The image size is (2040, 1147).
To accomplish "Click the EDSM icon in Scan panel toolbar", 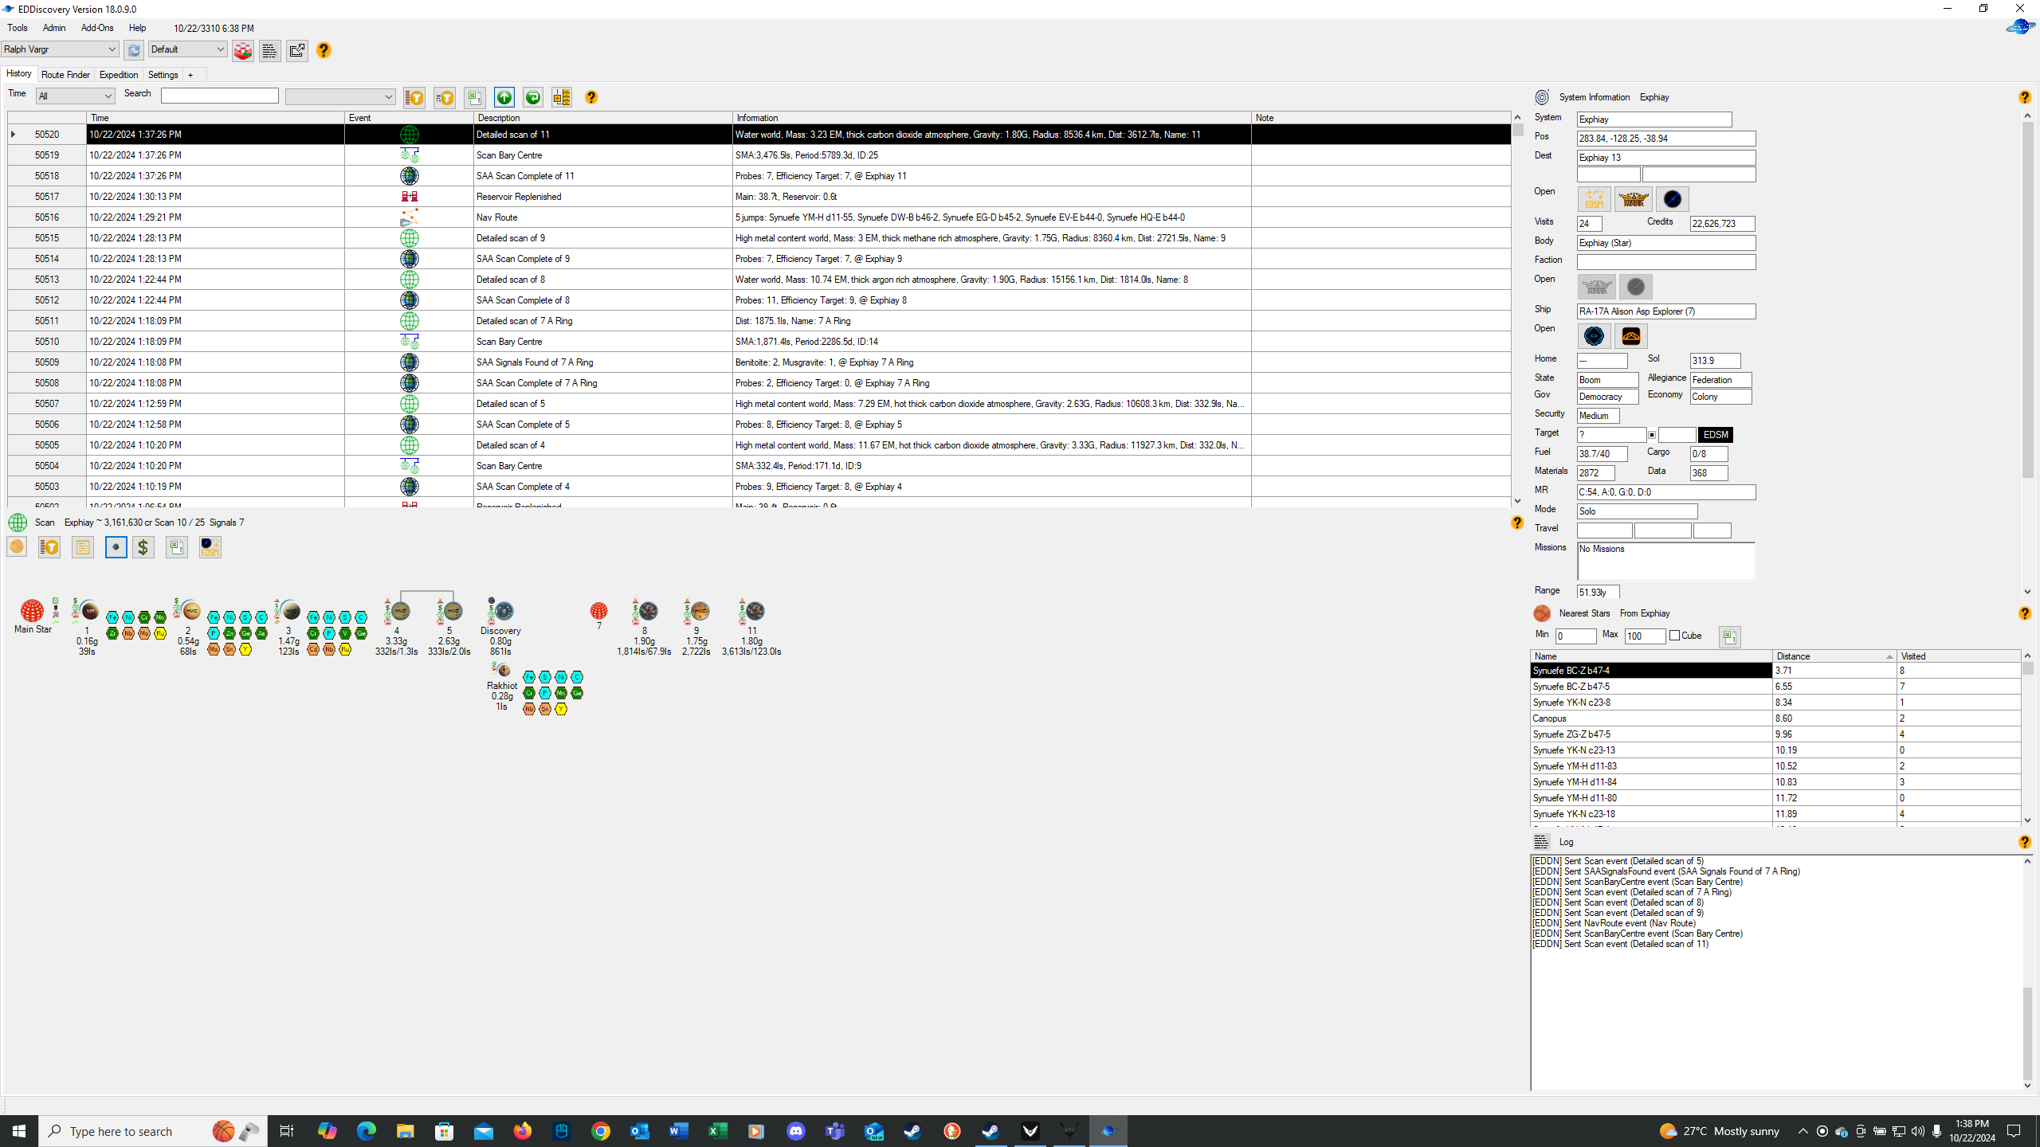I will pos(210,547).
